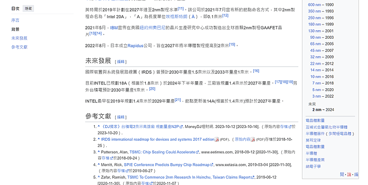Open citation [12] after 0.1奈米
368x185 pixels.
point(225,15)
